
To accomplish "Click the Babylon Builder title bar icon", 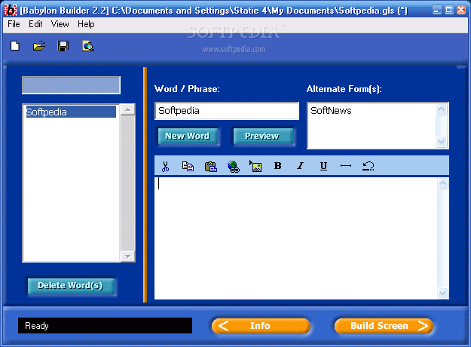I will [x=11, y=11].
